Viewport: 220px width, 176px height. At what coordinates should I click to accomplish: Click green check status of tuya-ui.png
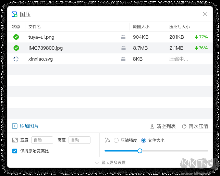[x=16, y=37]
